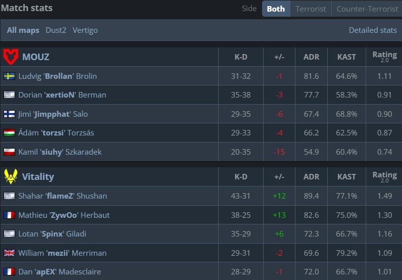Select the All maps tab

[23, 30]
